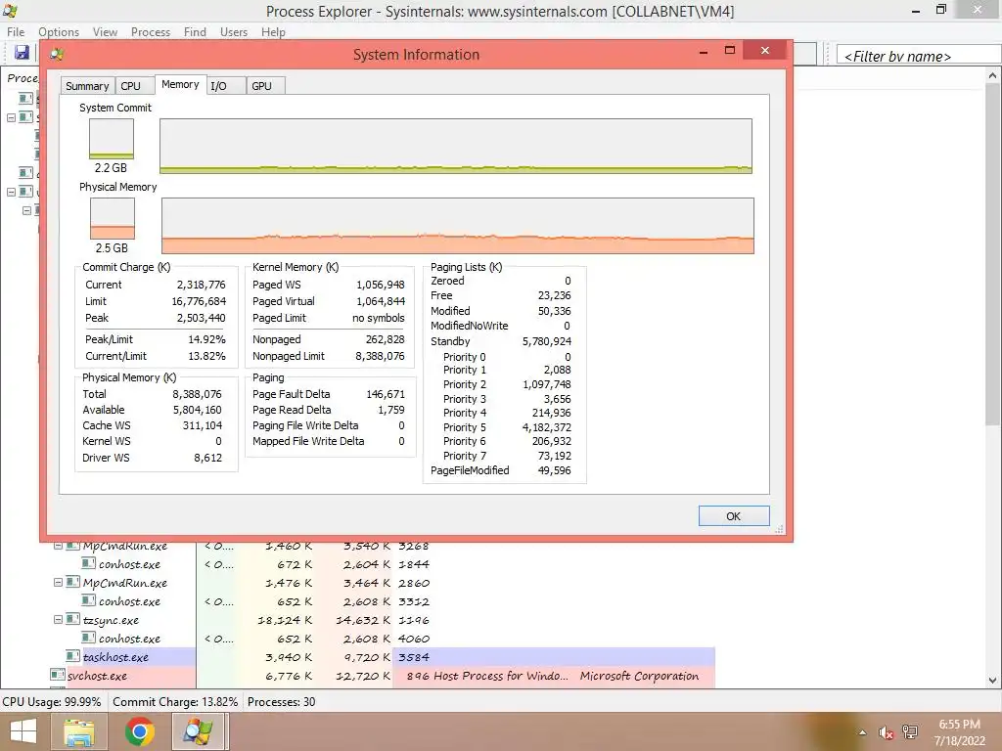Image resolution: width=1002 pixels, height=751 pixels.
Task: Click Commit Charge Peak value 2,503,440
Action: 202,318
